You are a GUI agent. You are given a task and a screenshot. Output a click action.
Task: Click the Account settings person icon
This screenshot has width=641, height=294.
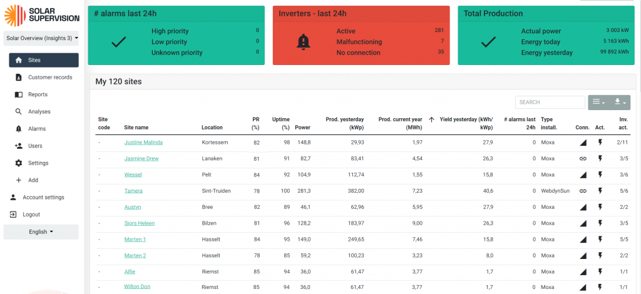(13, 197)
